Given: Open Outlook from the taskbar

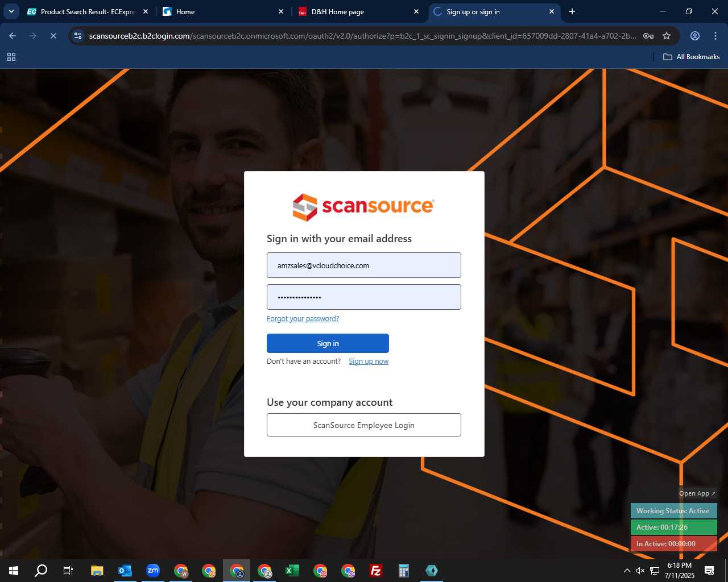Looking at the screenshot, I should click(x=125, y=571).
